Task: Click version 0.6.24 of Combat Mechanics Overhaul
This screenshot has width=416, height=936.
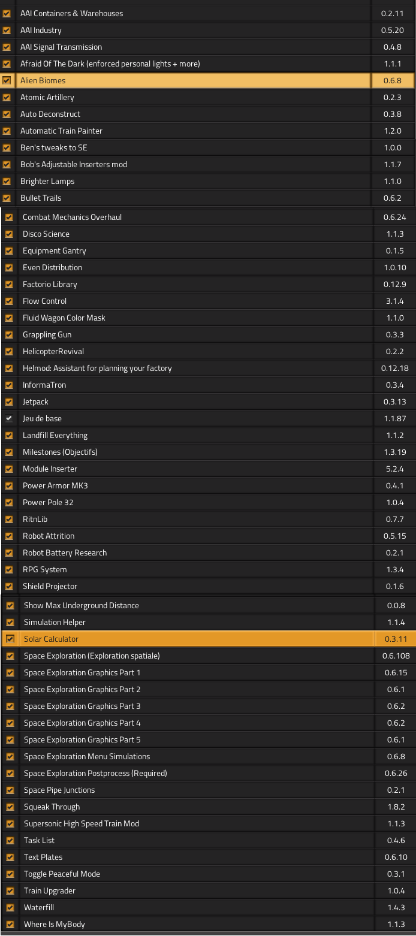Action: (394, 217)
